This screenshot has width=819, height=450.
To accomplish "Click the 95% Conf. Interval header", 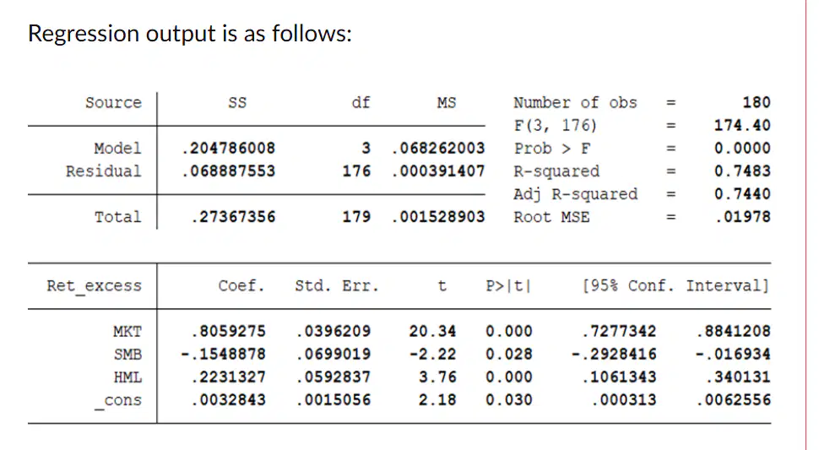I will 676,286.
